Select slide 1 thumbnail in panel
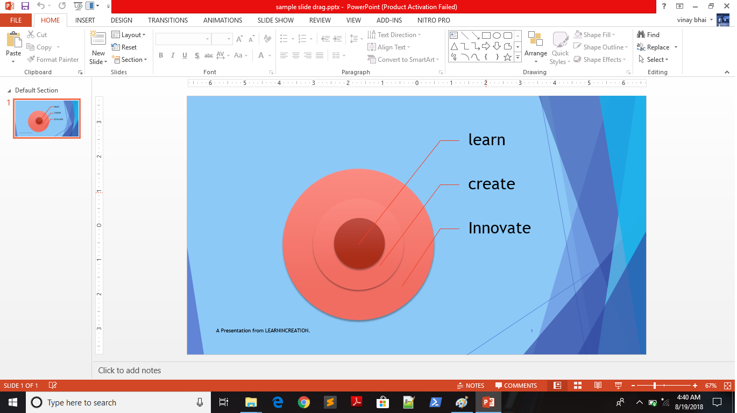Image resolution: width=737 pixels, height=413 pixels. tap(47, 119)
